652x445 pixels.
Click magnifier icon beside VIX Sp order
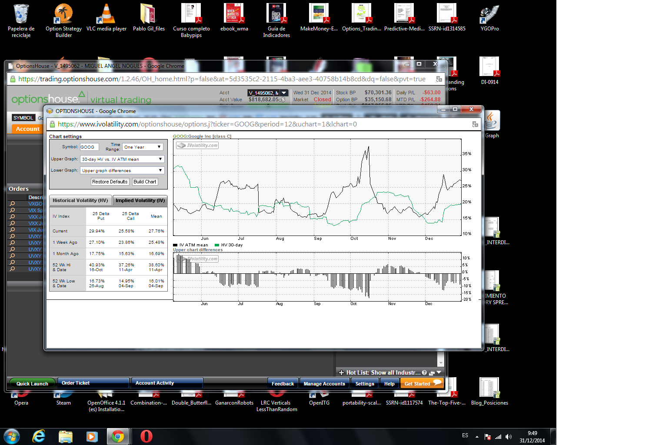coord(12,210)
